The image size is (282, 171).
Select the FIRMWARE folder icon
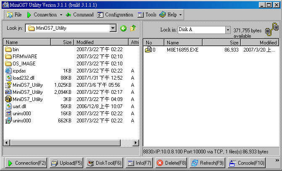8,57
